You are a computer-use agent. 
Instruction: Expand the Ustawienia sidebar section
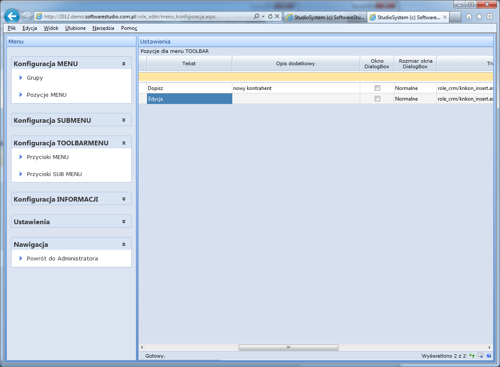[x=124, y=222]
